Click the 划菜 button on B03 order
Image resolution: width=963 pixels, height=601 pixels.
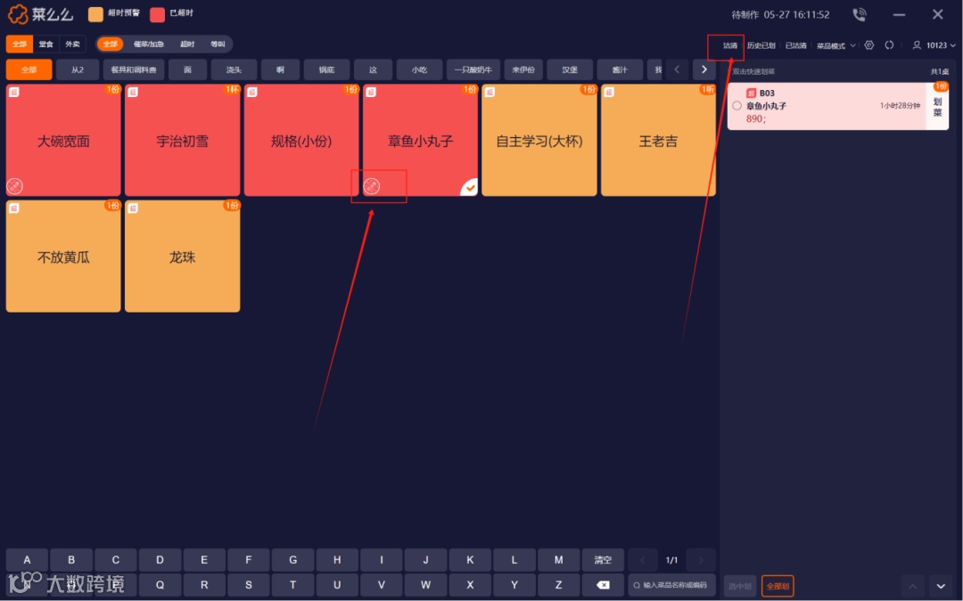tap(937, 107)
